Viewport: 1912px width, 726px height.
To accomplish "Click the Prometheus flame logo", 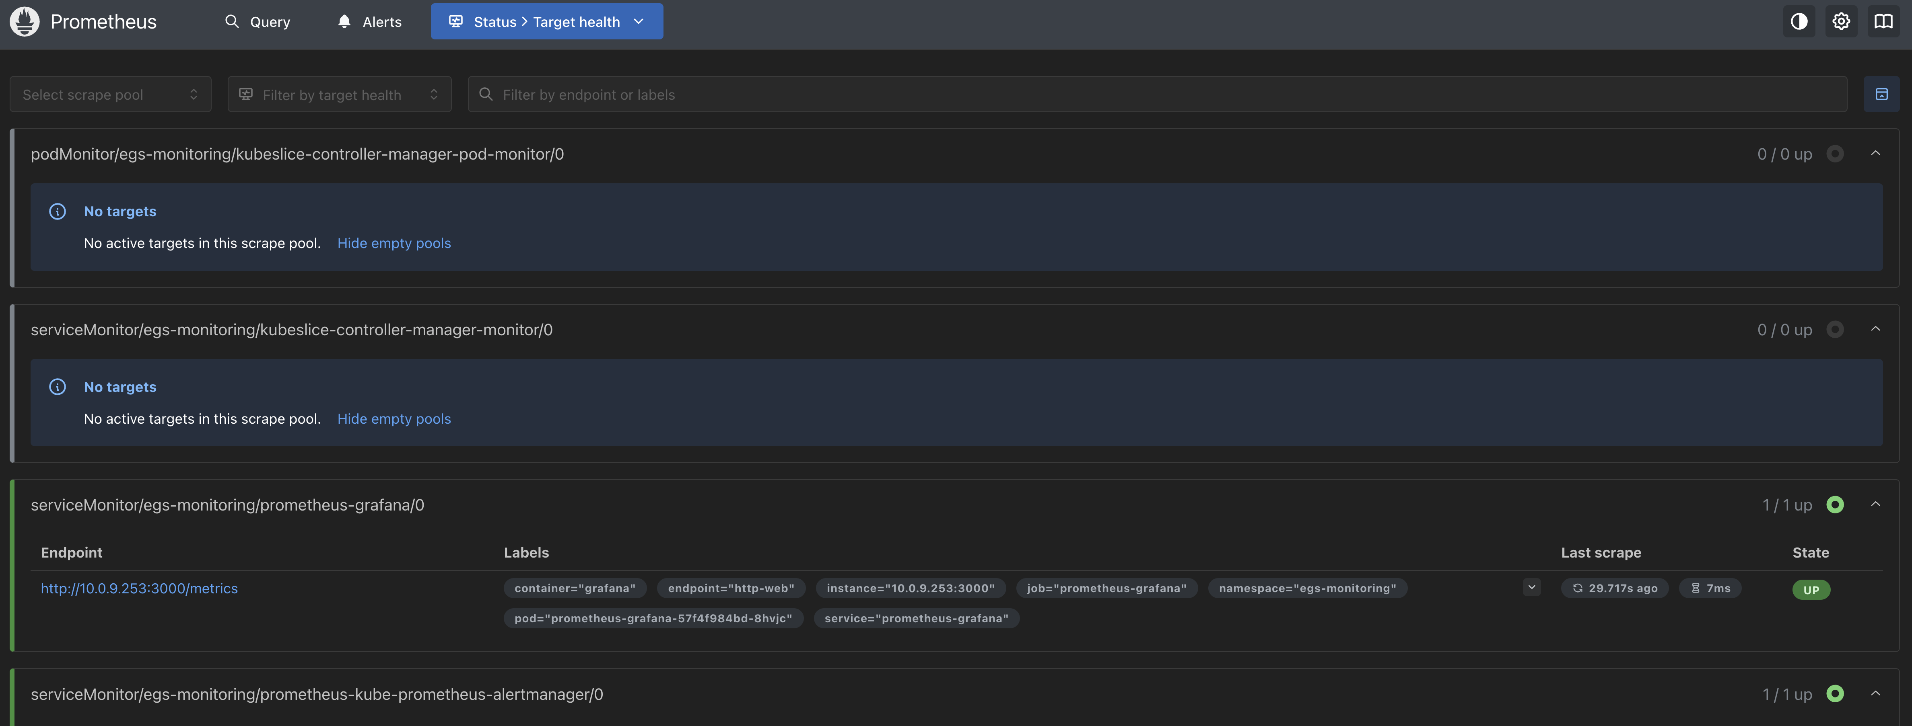I will pyautogui.click(x=25, y=21).
